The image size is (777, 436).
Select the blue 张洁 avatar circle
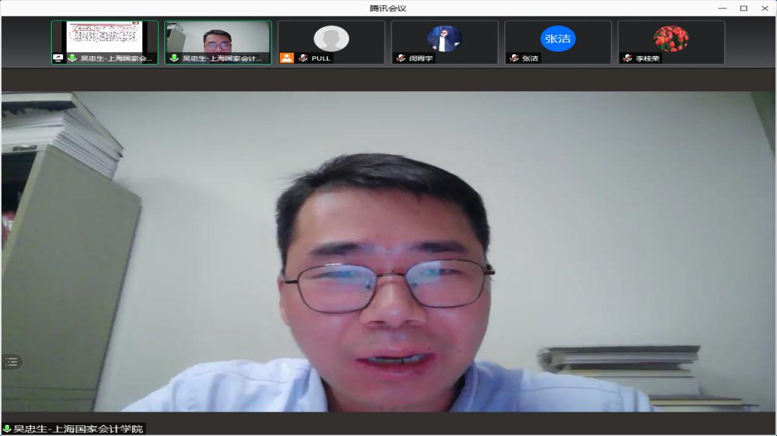click(558, 38)
